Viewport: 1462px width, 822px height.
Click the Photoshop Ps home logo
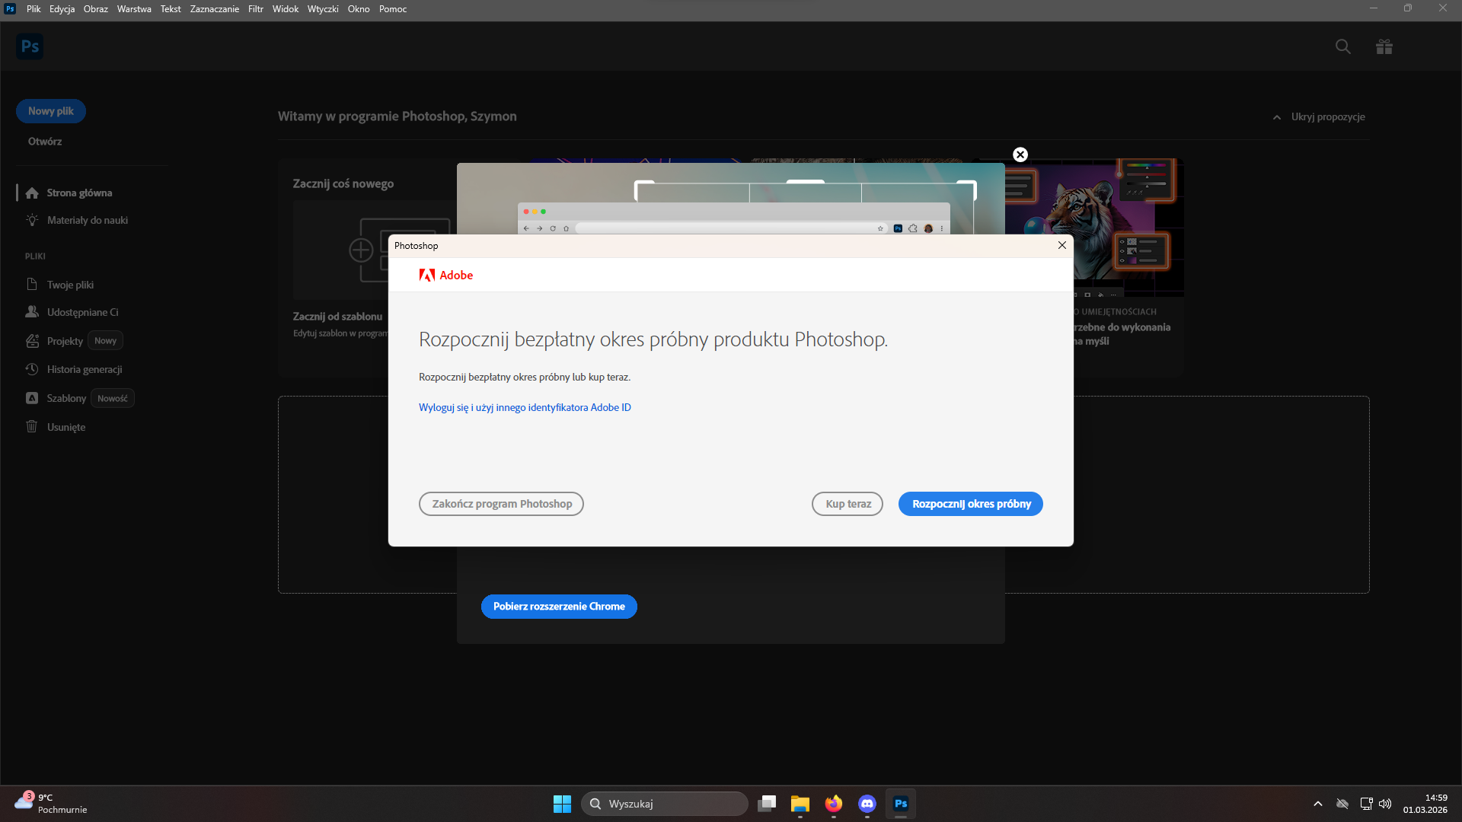click(30, 46)
